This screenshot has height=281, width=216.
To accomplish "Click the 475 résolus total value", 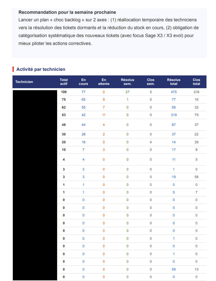I will click(x=174, y=92).
